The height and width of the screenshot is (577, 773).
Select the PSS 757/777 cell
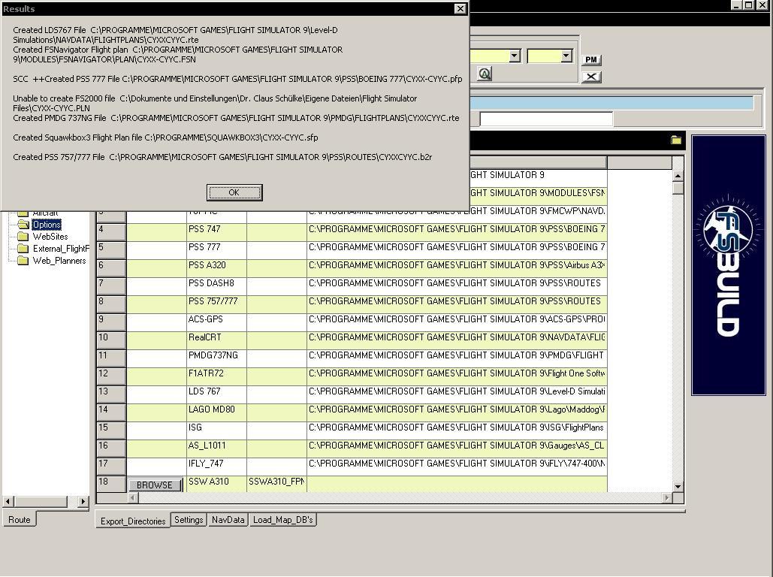click(216, 304)
